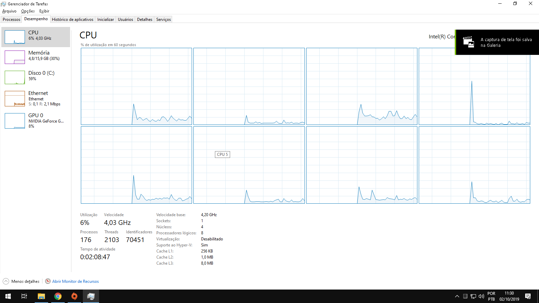Click the Virtualização Desabilitado value
Screen dimensions: 539x303
[x=212, y=239]
